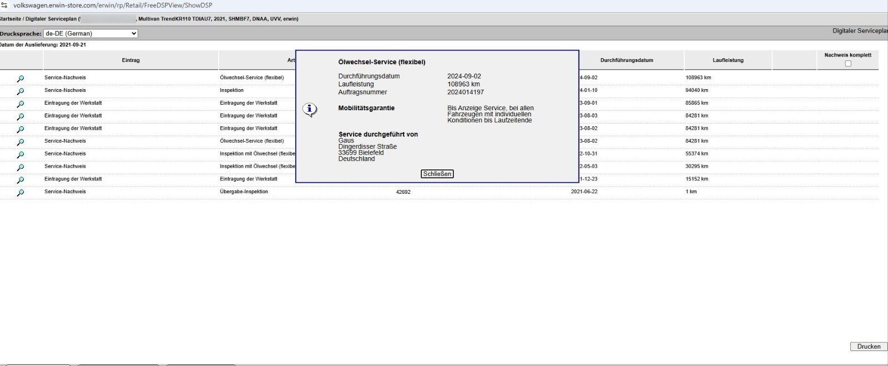The image size is (888, 366).
Task: View details of 30295 km inspection entry
Action: tap(21, 167)
